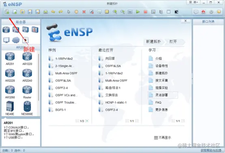This screenshot has height=153, width=225.
Task: Select the Switch device category icon
Action: coord(16,30)
